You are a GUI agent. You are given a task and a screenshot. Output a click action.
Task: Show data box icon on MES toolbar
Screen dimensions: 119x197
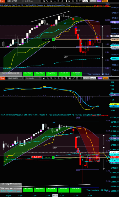(62, 1)
